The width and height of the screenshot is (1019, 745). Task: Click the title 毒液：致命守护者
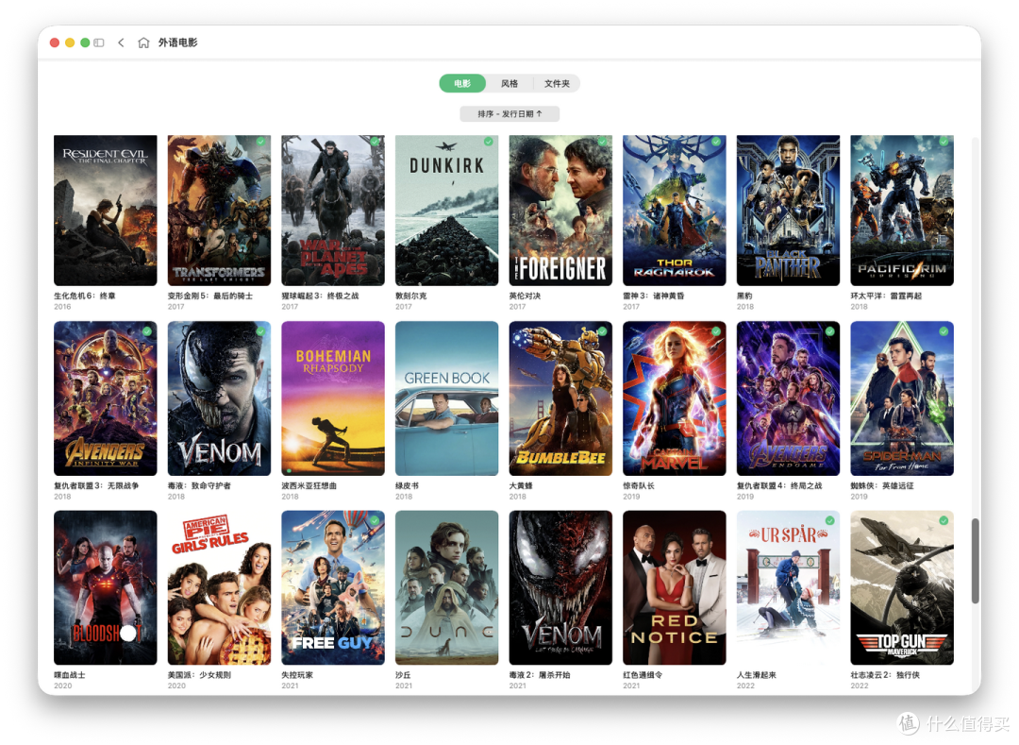[x=199, y=485]
